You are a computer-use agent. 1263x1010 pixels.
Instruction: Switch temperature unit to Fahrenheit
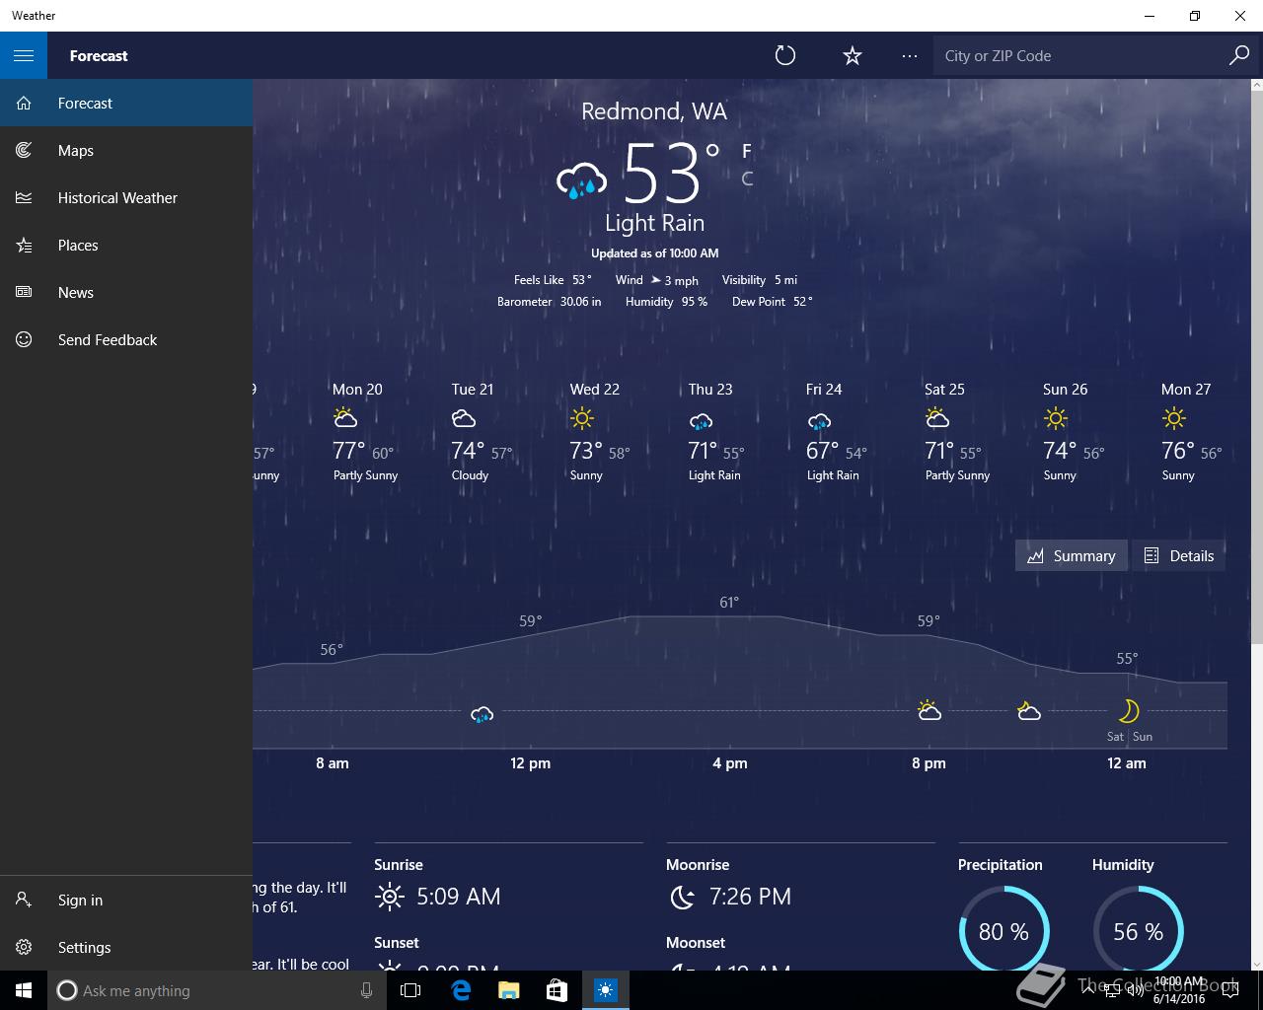point(747,151)
